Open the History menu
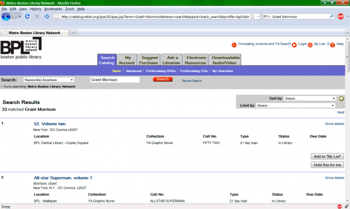Viewport: 350px width, 209px height. [35, 9]
